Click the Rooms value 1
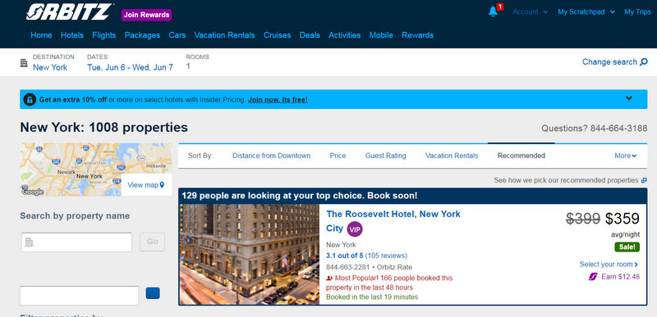The height and width of the screenshot is (317, 657). point(188,66)
